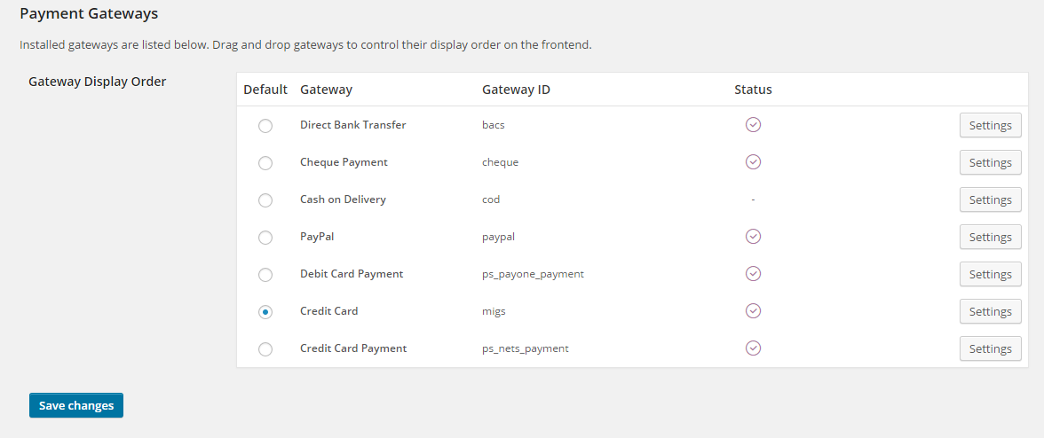The height and width of the screenshot is (438, 1044).
Task: Choose PayPal as the default gateway
Action: pyautogui.click(x=265, y=238)
